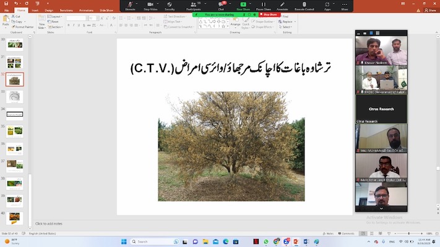Toggle Comments pane in the status bar

coord(347,233)
